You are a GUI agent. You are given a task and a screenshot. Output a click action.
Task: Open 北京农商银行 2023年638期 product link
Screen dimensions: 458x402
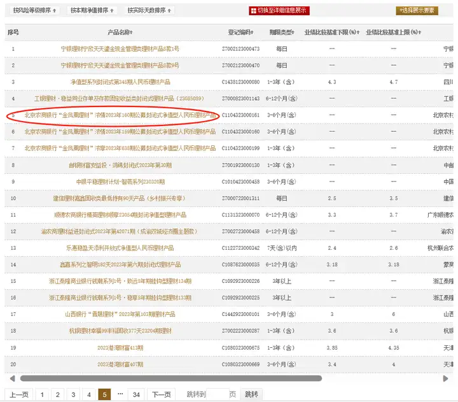(120, 148)
